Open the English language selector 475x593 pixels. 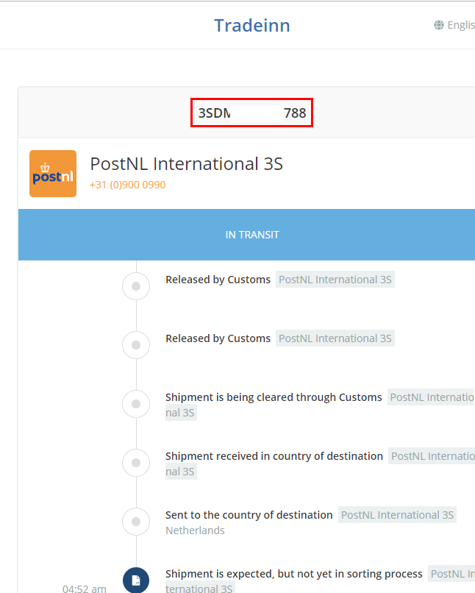454,25
